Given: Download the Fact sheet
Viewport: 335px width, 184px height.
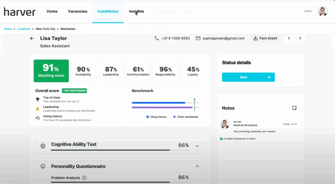Looking at the screenshot, I should 265,38.
